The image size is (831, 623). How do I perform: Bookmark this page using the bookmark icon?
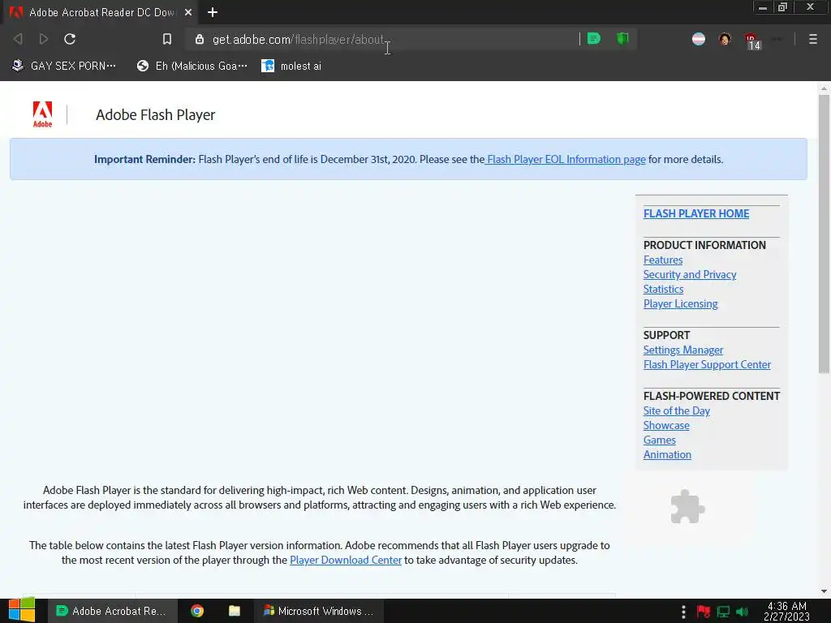167,39
